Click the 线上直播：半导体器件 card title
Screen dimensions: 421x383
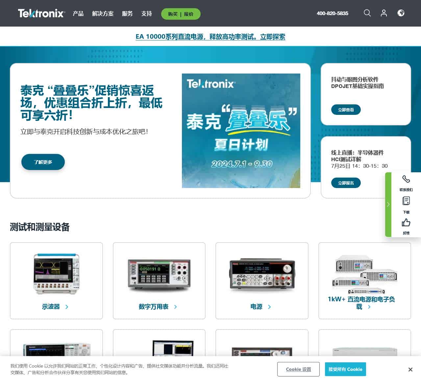coord(357,156)
